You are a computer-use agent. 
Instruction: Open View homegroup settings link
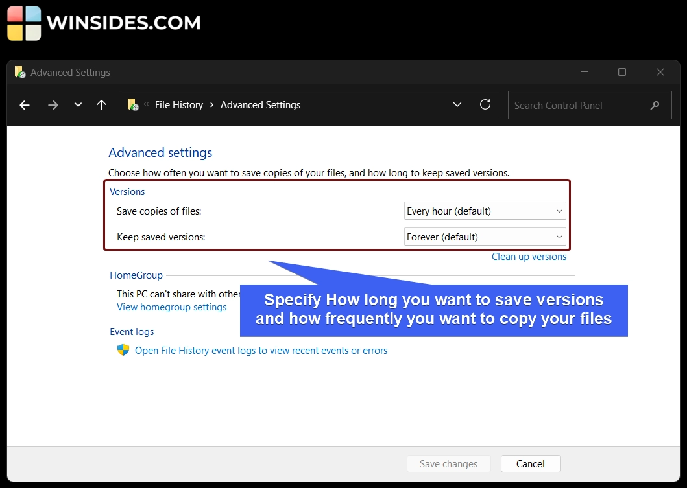pyautogui.click(x=171, y=307)
